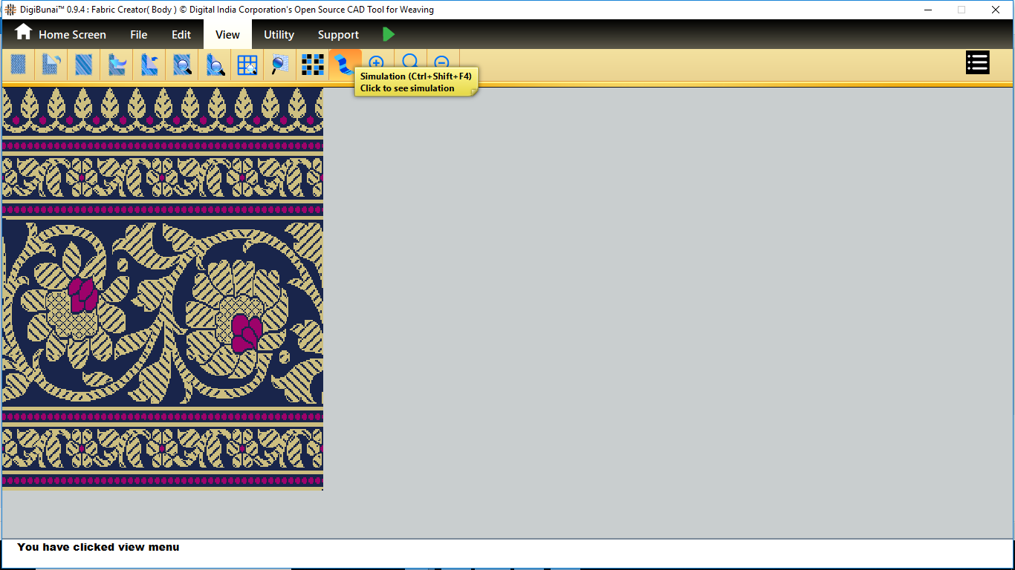This screenshot has height=570, width=1015.
Task: Switch to the Utility menu
Action: pyautogui.click(x=279, y=35)
